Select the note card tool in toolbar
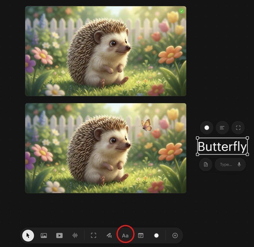The width and height of the screenshot is (254, 247). coord(141,235)
